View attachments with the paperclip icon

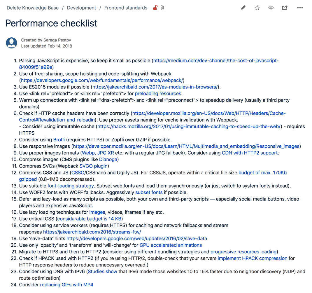coord(162,8)
